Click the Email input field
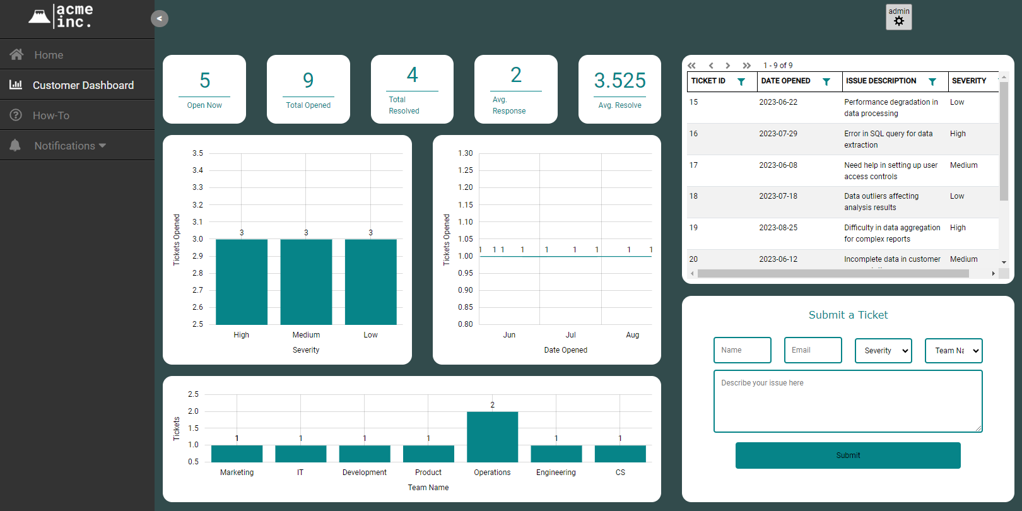Viewport: 1022px width, 511px height. (x=813, y=350)
